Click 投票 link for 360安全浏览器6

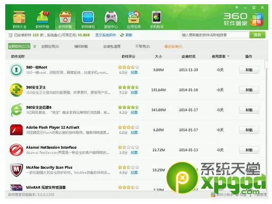pyautogui.click(x=134, y=112)
